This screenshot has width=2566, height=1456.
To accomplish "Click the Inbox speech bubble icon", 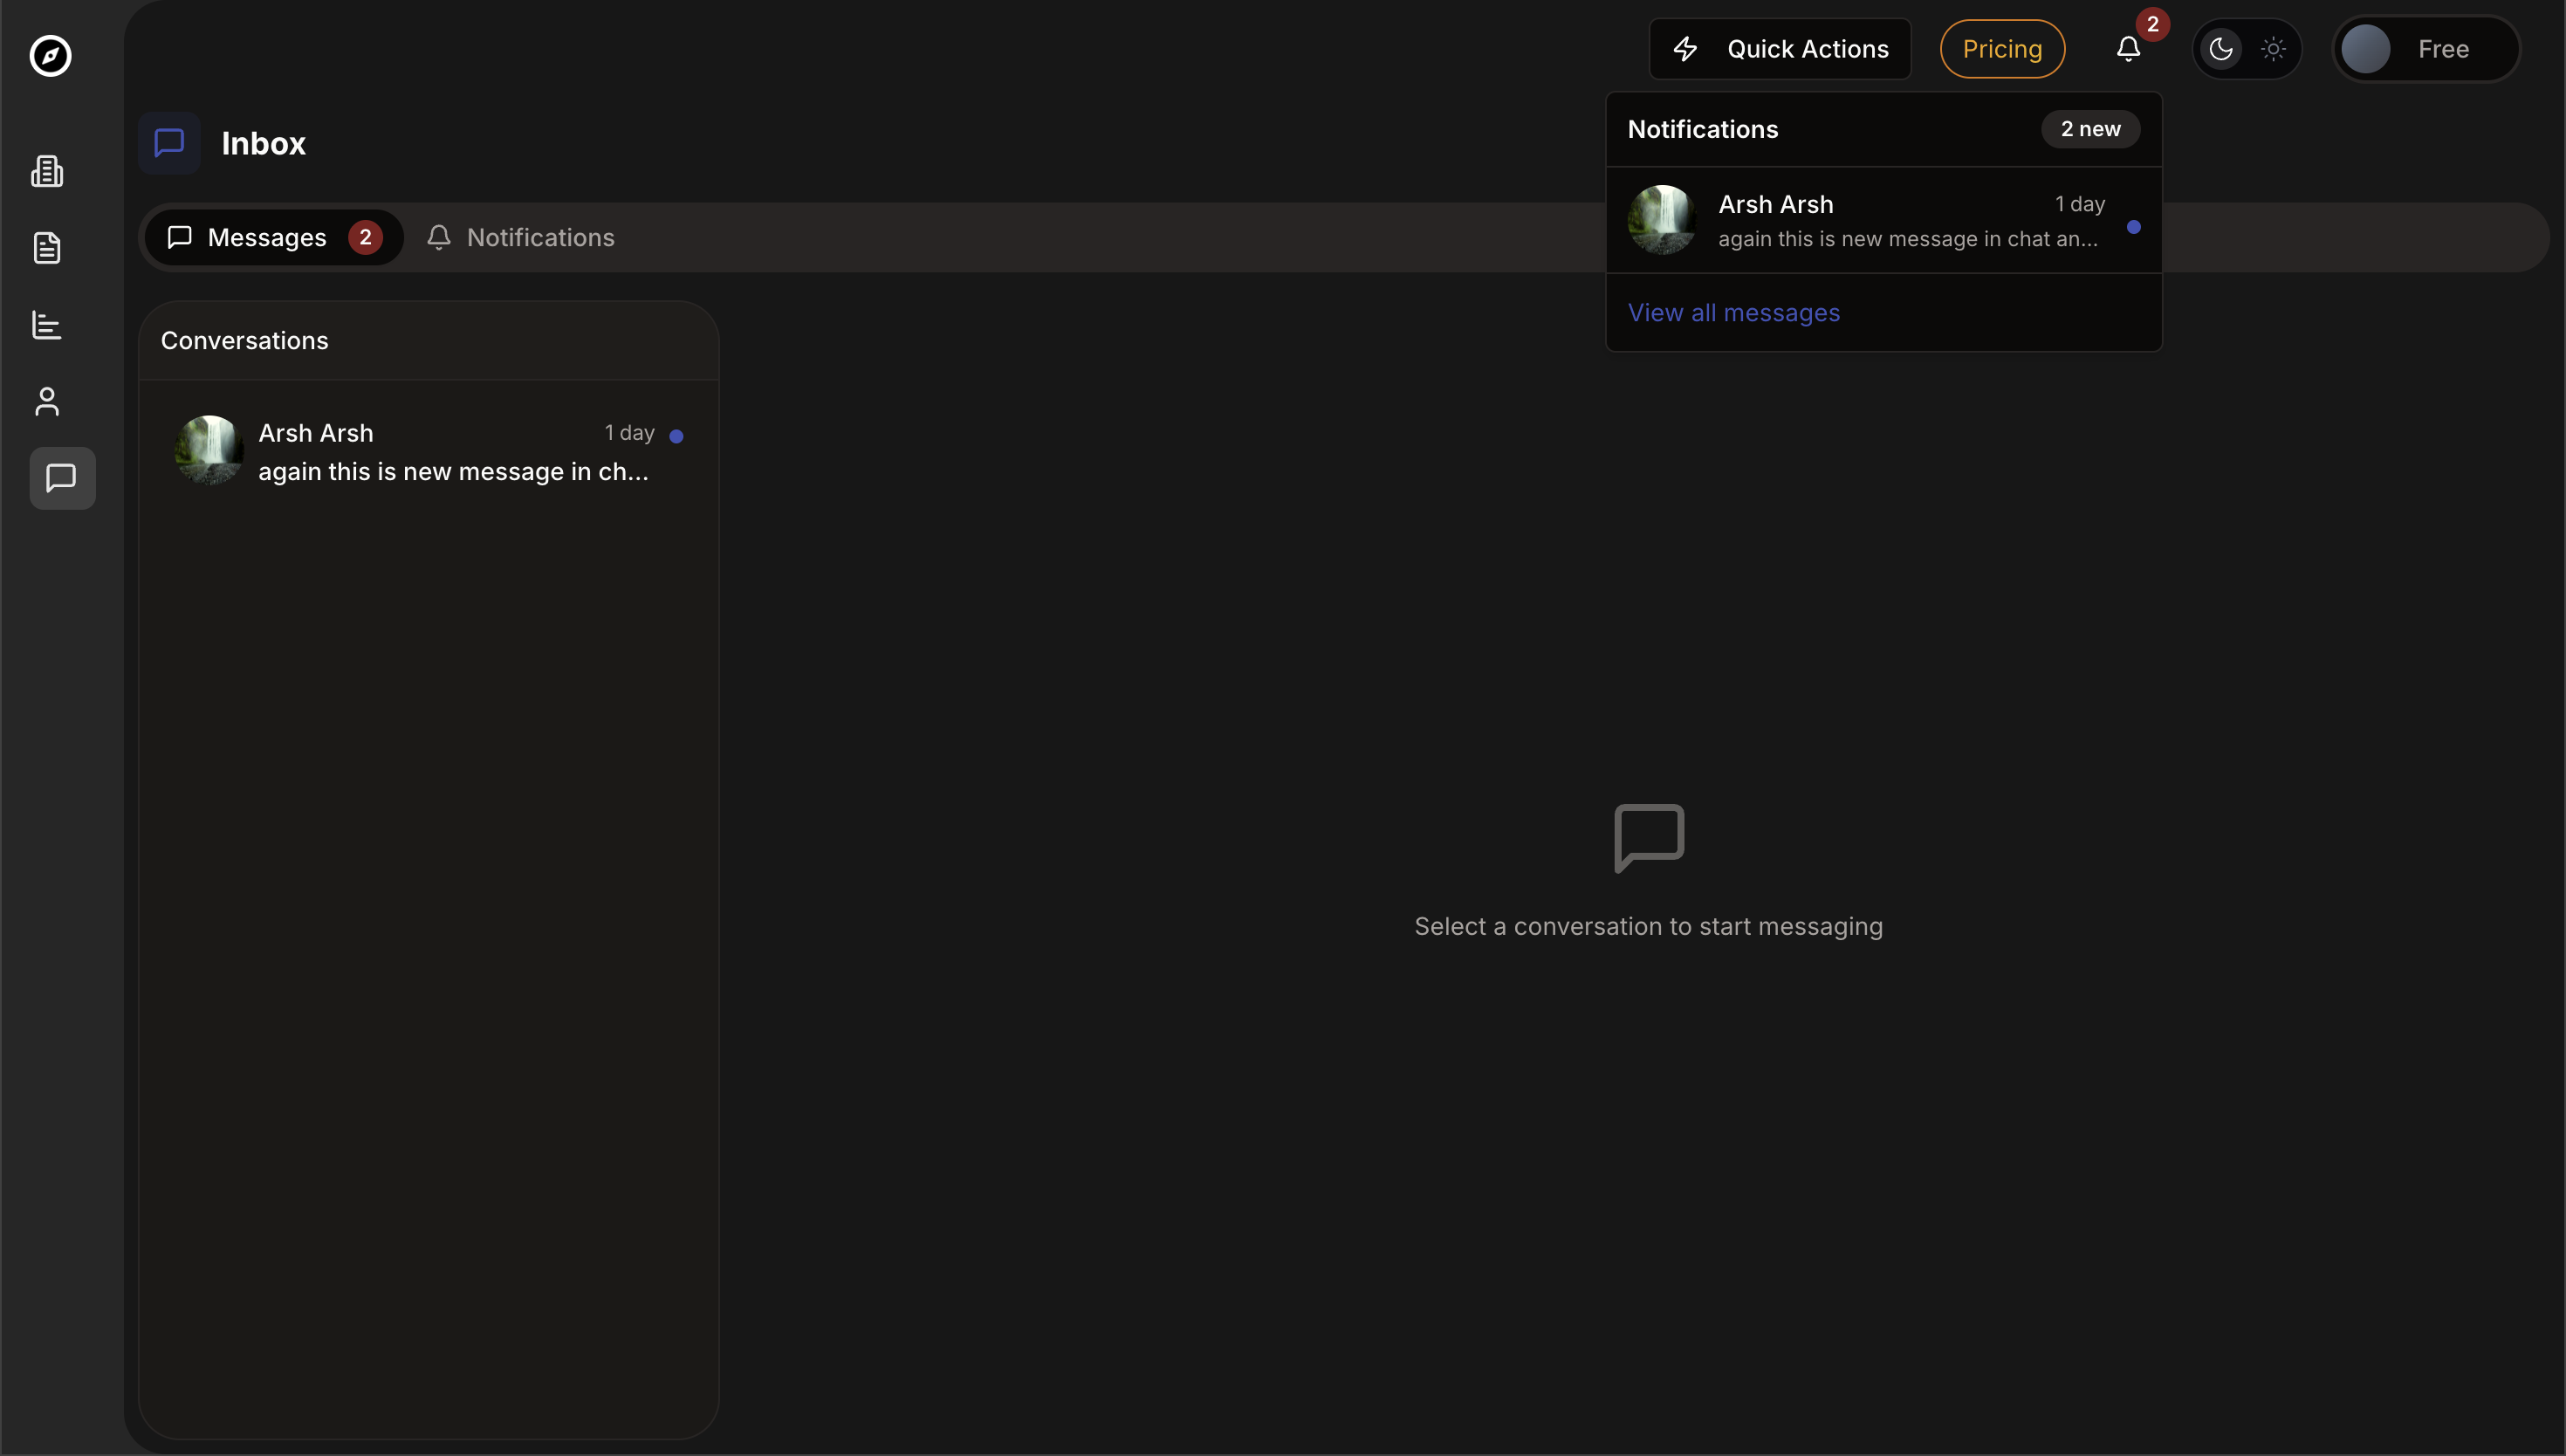I will [x=169, y=143].
